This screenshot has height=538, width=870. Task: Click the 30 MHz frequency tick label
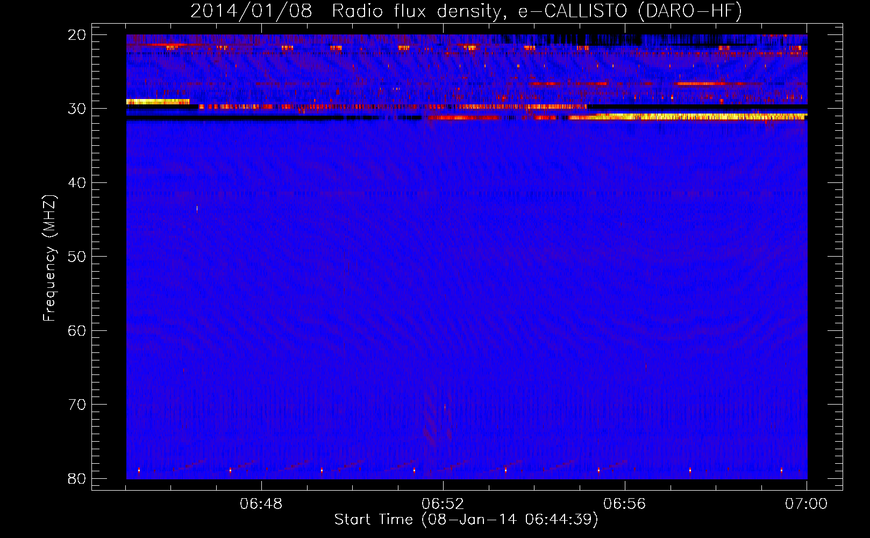coord(77,109)
